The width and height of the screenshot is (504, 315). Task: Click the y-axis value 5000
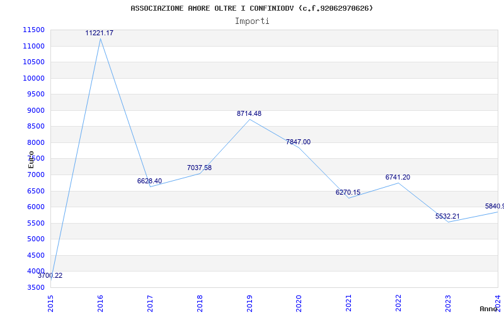pyautogui.click(x=36, y=239)
